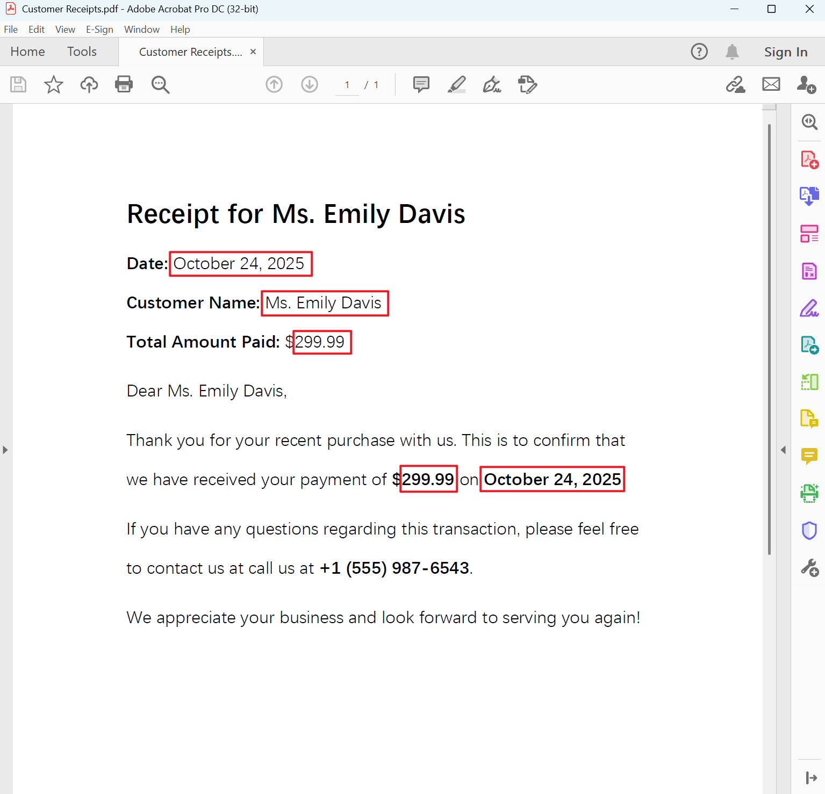Close the Customer Receipts tab
Screen dimensions: 825x794
[x=253, y=52]
